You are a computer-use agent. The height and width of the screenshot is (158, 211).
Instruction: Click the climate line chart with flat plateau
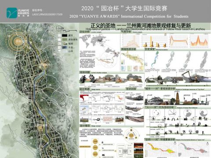click(179, 40)
